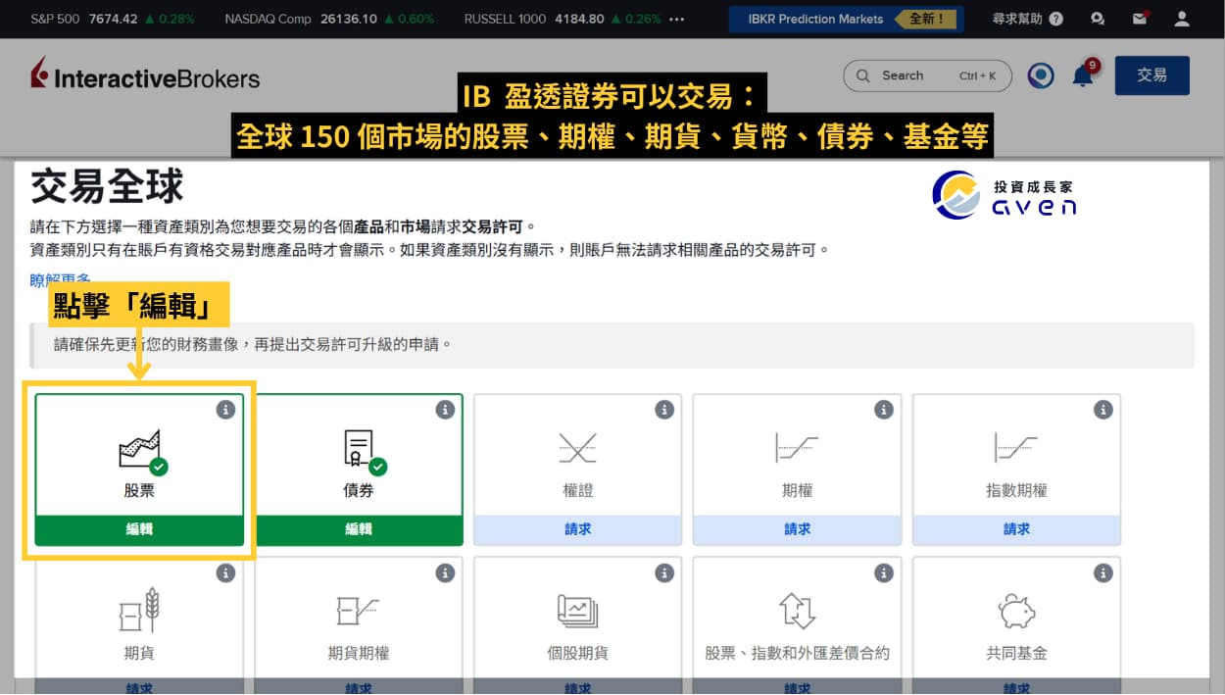This screenshot has width=1225, height=695.
Task: Click the info icon on 股票 card
Action: (x=225, y=410)
